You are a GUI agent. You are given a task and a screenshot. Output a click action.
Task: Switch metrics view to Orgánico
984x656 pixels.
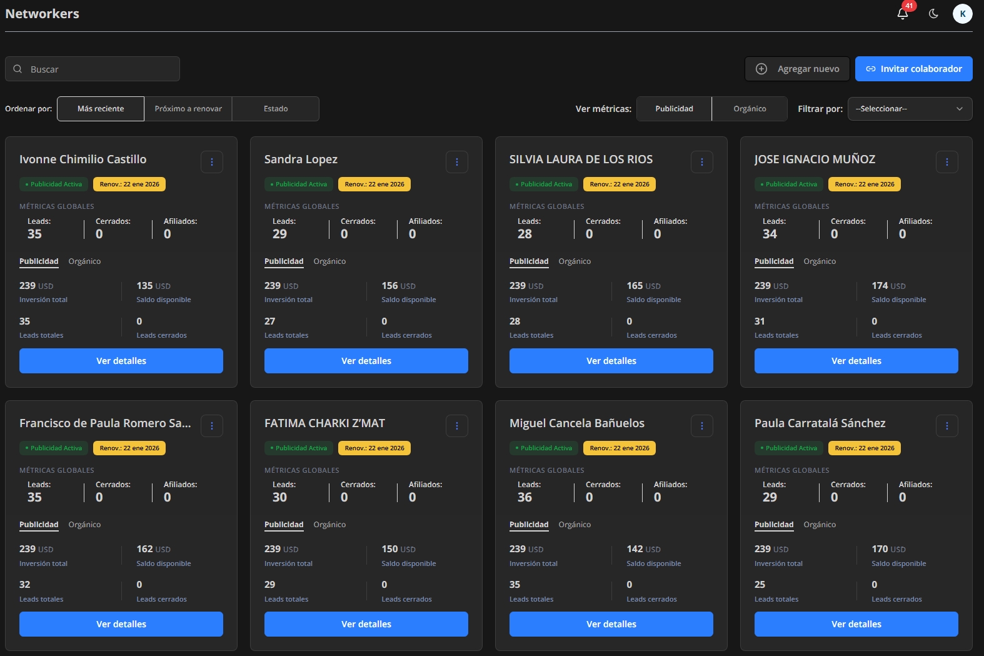click(750, 109)
